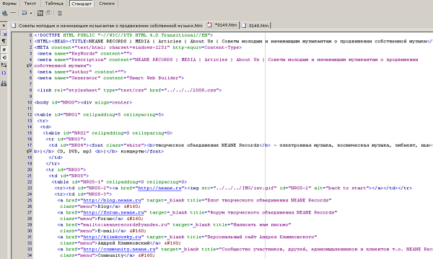Switch to the 0148.htm document tab

[x=255, y=26]
